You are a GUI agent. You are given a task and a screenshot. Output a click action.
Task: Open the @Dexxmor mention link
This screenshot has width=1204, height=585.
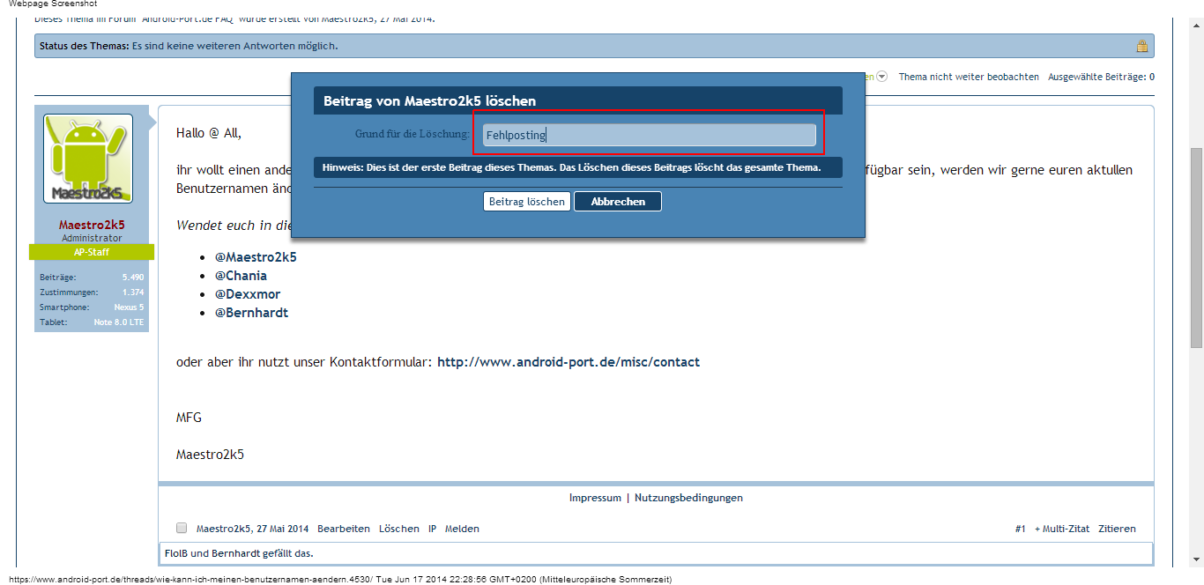[x=248, y=294]
